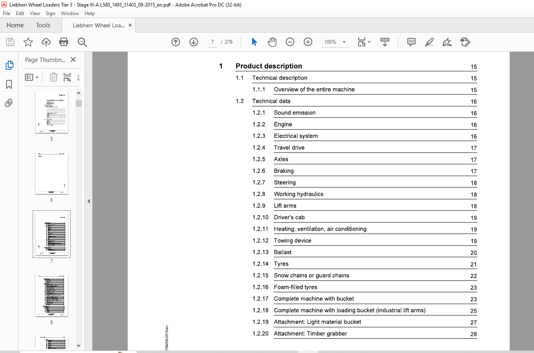Select page 5 thumbnail
This screenshot has width=534, height=353.
tap(51, 112)
